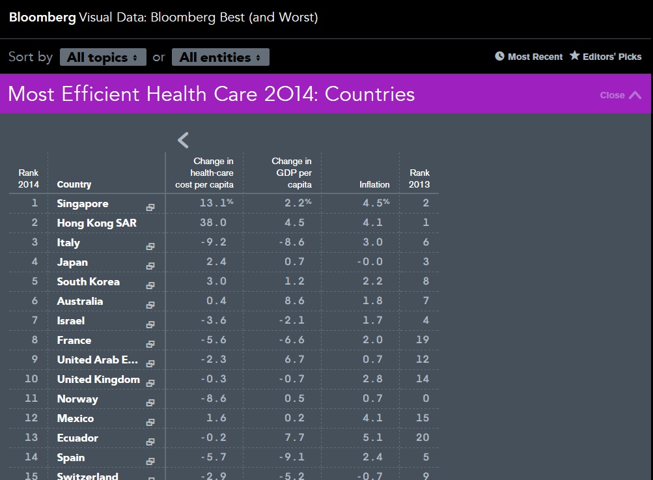653x480 pixels.
Task: Open the popup icon for South Korea
Action: pyautogui.click(x=150, y=286)
